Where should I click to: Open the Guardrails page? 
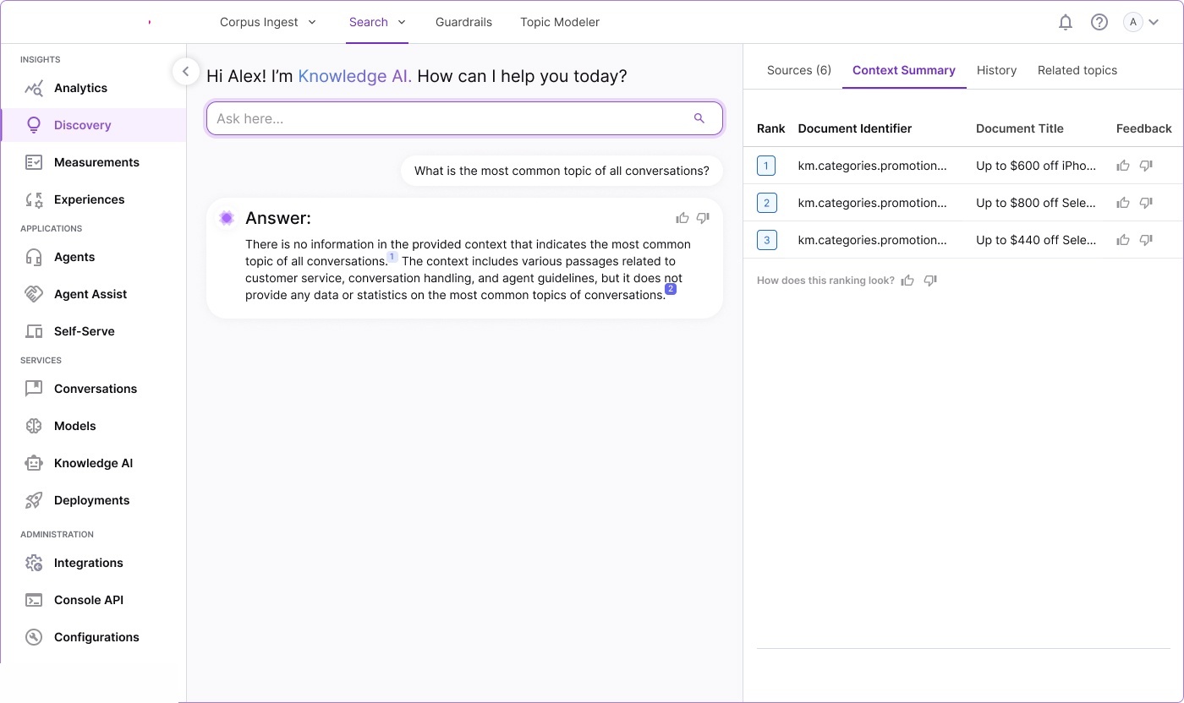pos(463,22)
